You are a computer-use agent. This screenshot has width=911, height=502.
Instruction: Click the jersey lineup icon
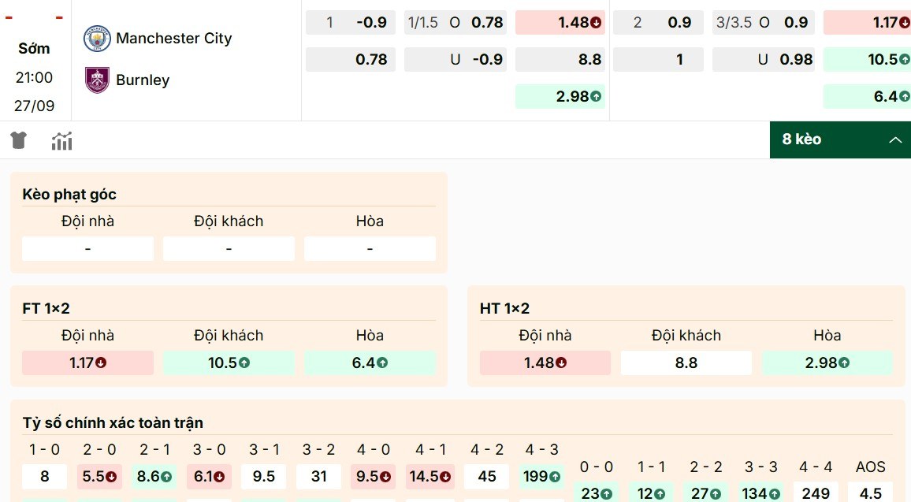17,140
